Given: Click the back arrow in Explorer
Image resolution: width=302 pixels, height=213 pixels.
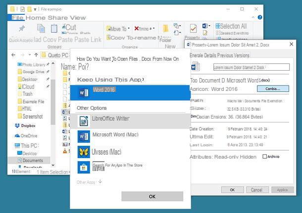Looking at the screenshot, I should point(13,55).
